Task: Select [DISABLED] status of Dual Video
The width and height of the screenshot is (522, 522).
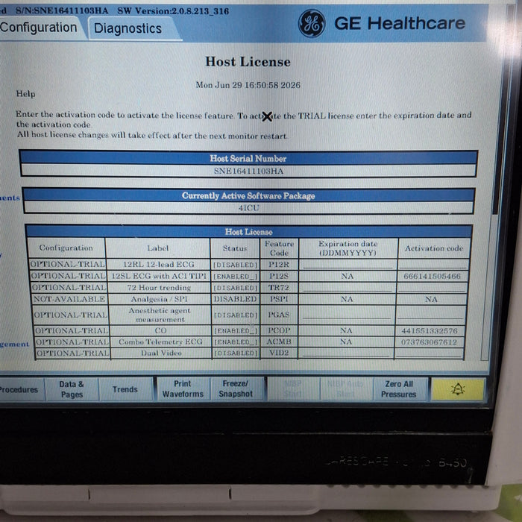Action: click(x=236, y=353)
